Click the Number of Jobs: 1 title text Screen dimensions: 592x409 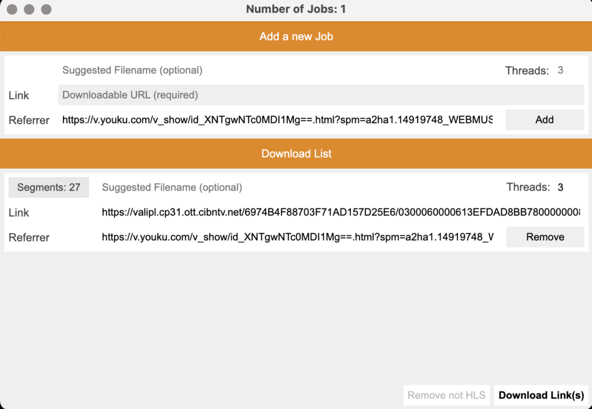click(x=296, y=9)
